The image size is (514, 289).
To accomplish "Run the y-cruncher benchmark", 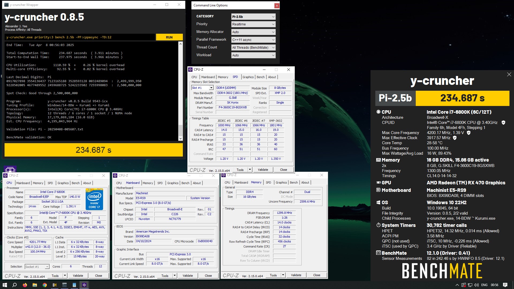I will point(169,37).
